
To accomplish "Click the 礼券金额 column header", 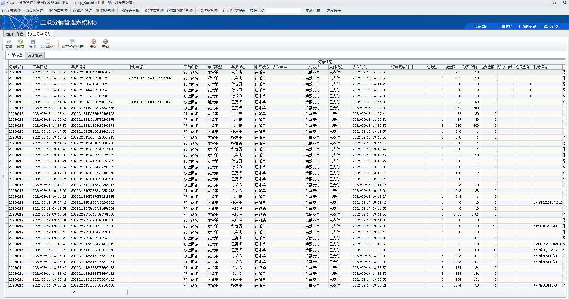I will point(488,67).
